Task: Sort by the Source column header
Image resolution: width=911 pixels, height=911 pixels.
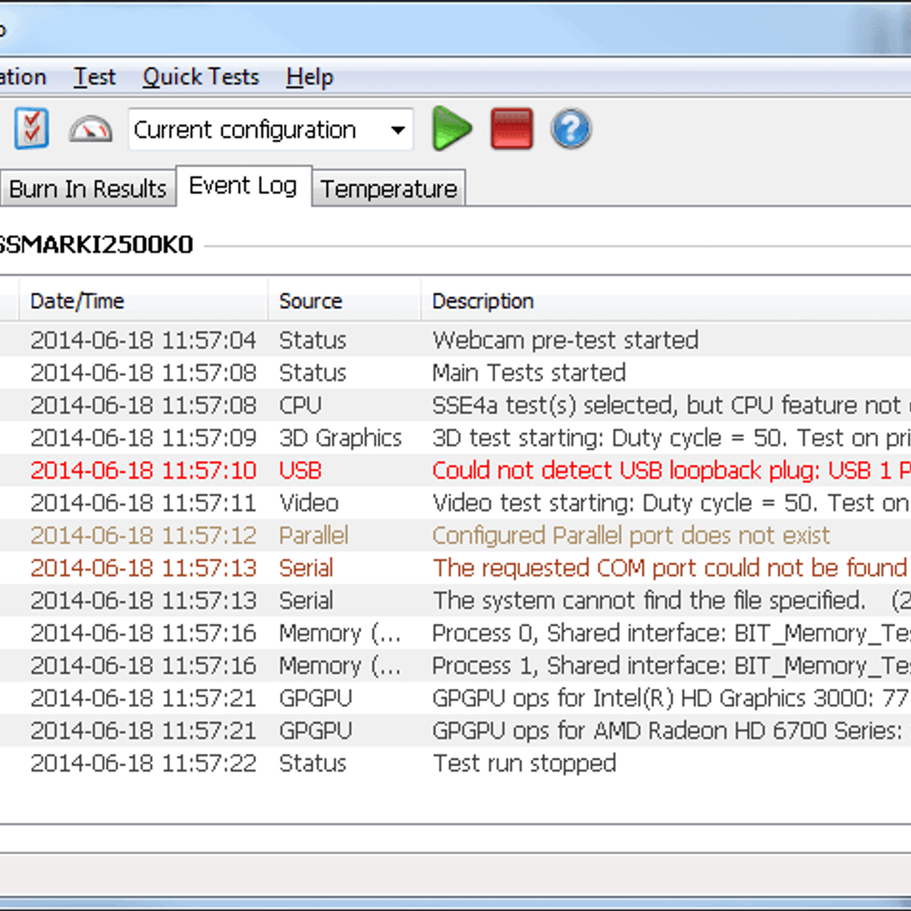Action: (344, 301)
